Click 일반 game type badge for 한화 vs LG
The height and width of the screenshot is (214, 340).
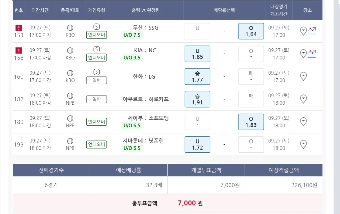tap(97, 80)
